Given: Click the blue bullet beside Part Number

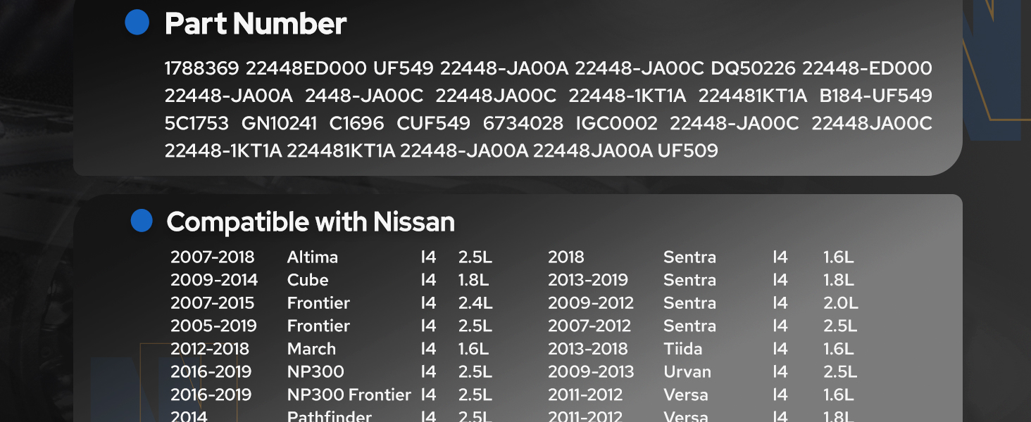Looking at the screenshot, I should [x=137, y=23].
